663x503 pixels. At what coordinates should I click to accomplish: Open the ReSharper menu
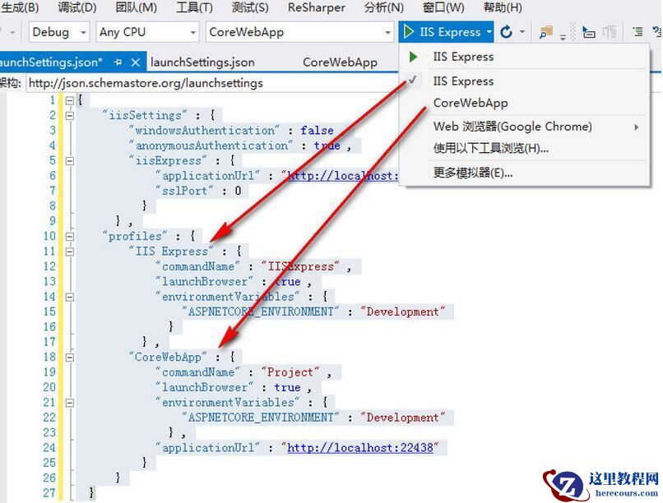[316, 7]
